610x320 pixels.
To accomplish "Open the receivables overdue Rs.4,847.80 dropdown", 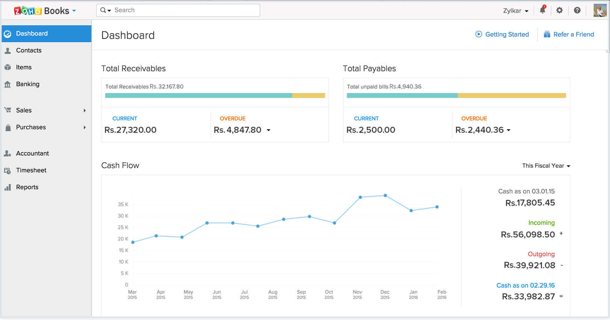I will (x=268, y=130).
